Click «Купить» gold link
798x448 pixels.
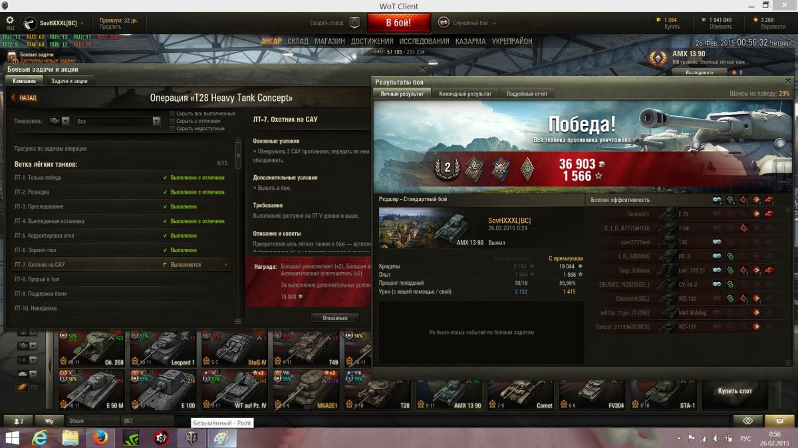click(672, 27)
